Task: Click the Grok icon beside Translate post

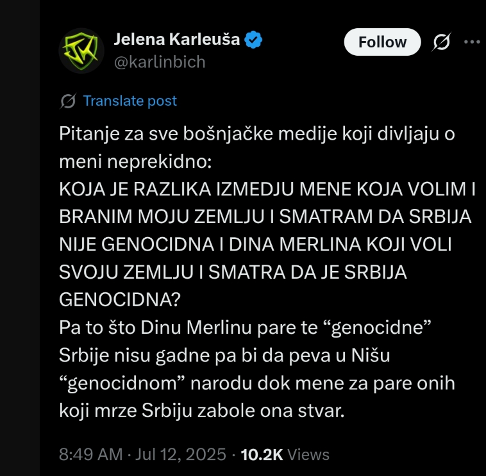Action: point(68,101)
